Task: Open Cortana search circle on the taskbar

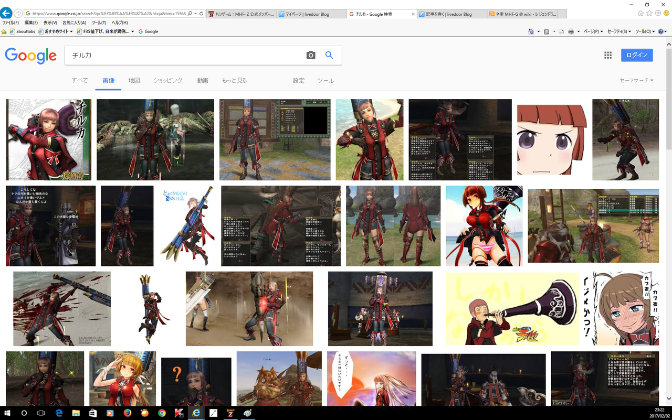Action: (x=24, y=413)
